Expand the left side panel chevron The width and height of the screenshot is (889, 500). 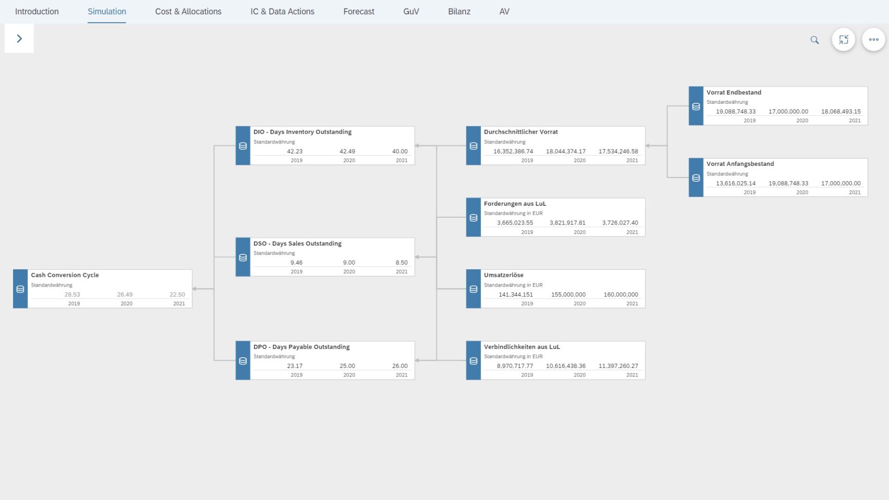[x=19, y=38]
